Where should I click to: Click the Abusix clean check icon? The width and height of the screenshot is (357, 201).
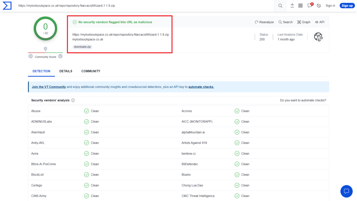86,111
